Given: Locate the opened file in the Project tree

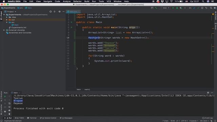Looking at the screenshot, I should (x=51, y=12).
